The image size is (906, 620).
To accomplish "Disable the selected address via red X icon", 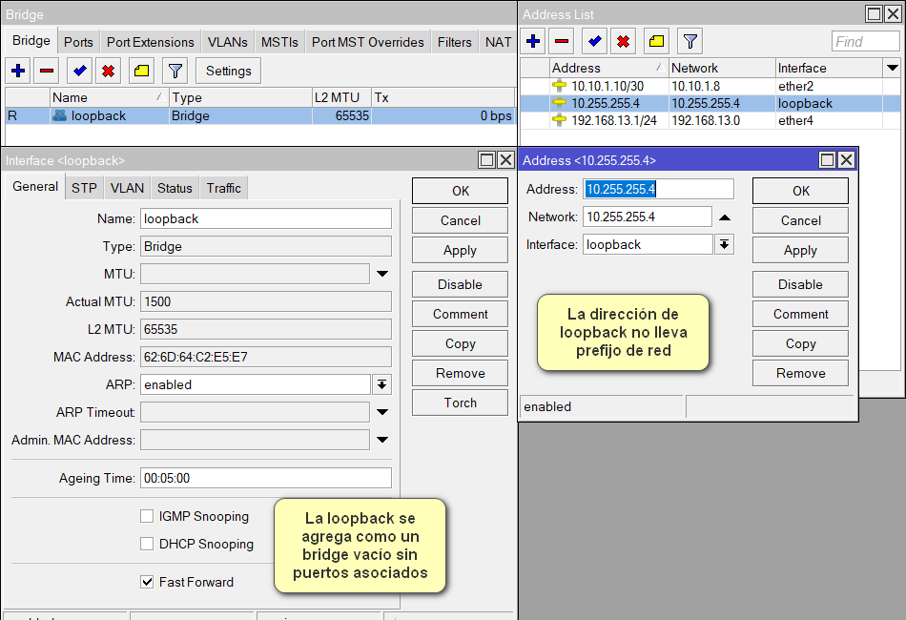I will click(621, 41).
